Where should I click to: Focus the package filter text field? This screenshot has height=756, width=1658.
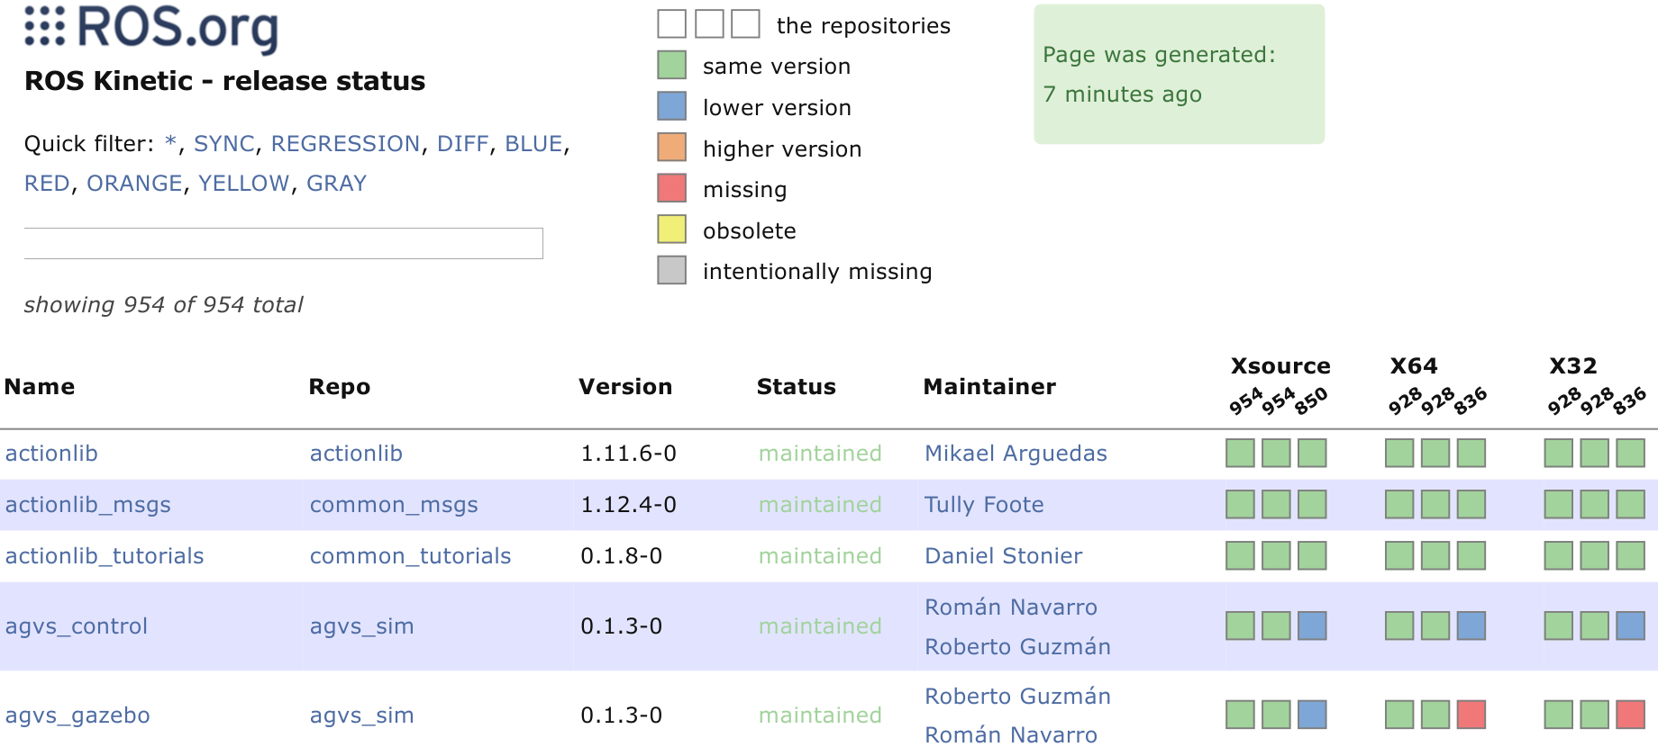[x=283, y=243]
